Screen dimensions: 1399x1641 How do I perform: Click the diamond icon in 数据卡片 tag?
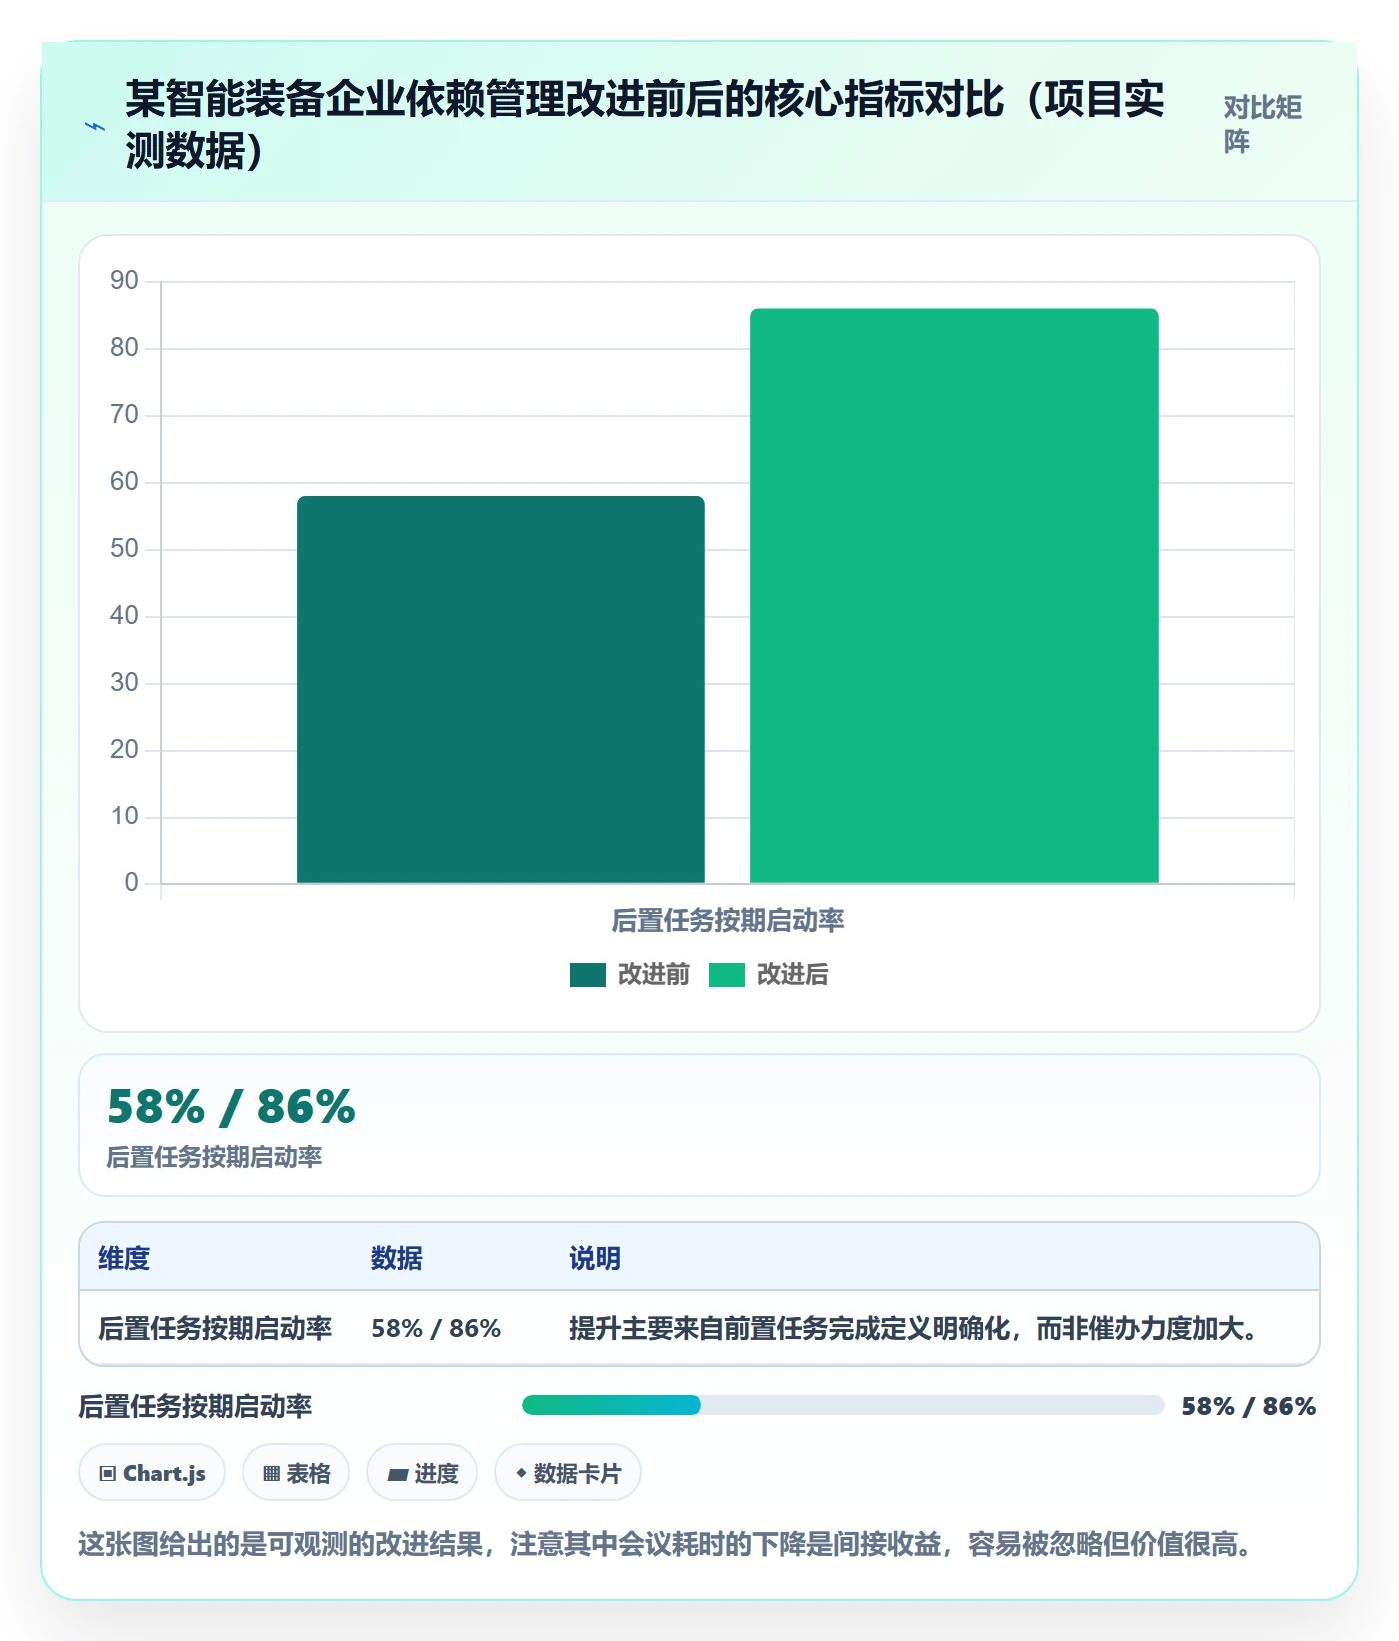pyautogui.click(x=521, y=1473)
